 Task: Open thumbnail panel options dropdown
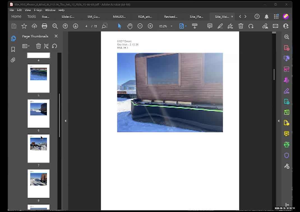pos(26,46)
